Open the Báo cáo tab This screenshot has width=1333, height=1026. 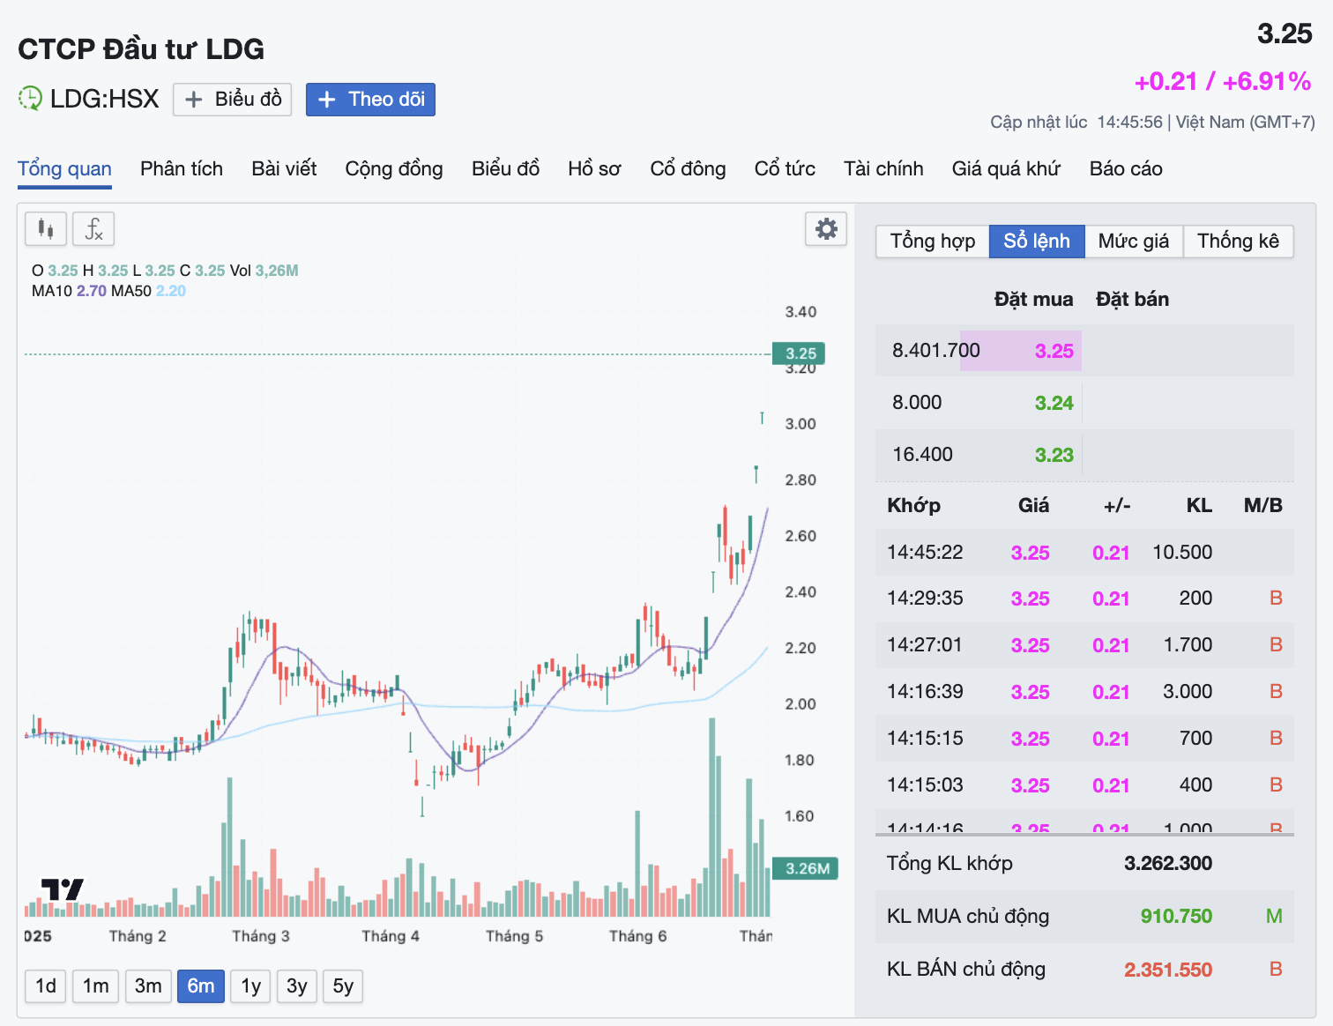coord(1126,168)
